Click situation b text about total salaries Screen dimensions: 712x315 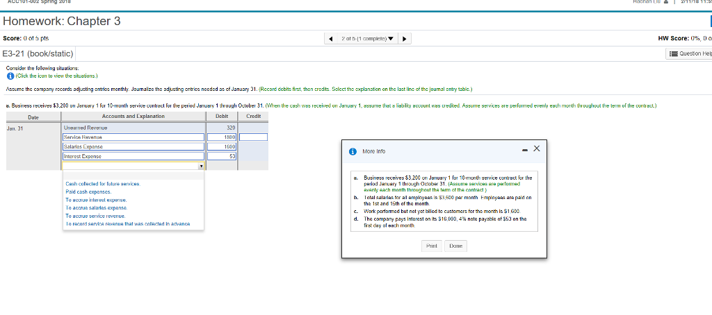[x=447, y=201]
